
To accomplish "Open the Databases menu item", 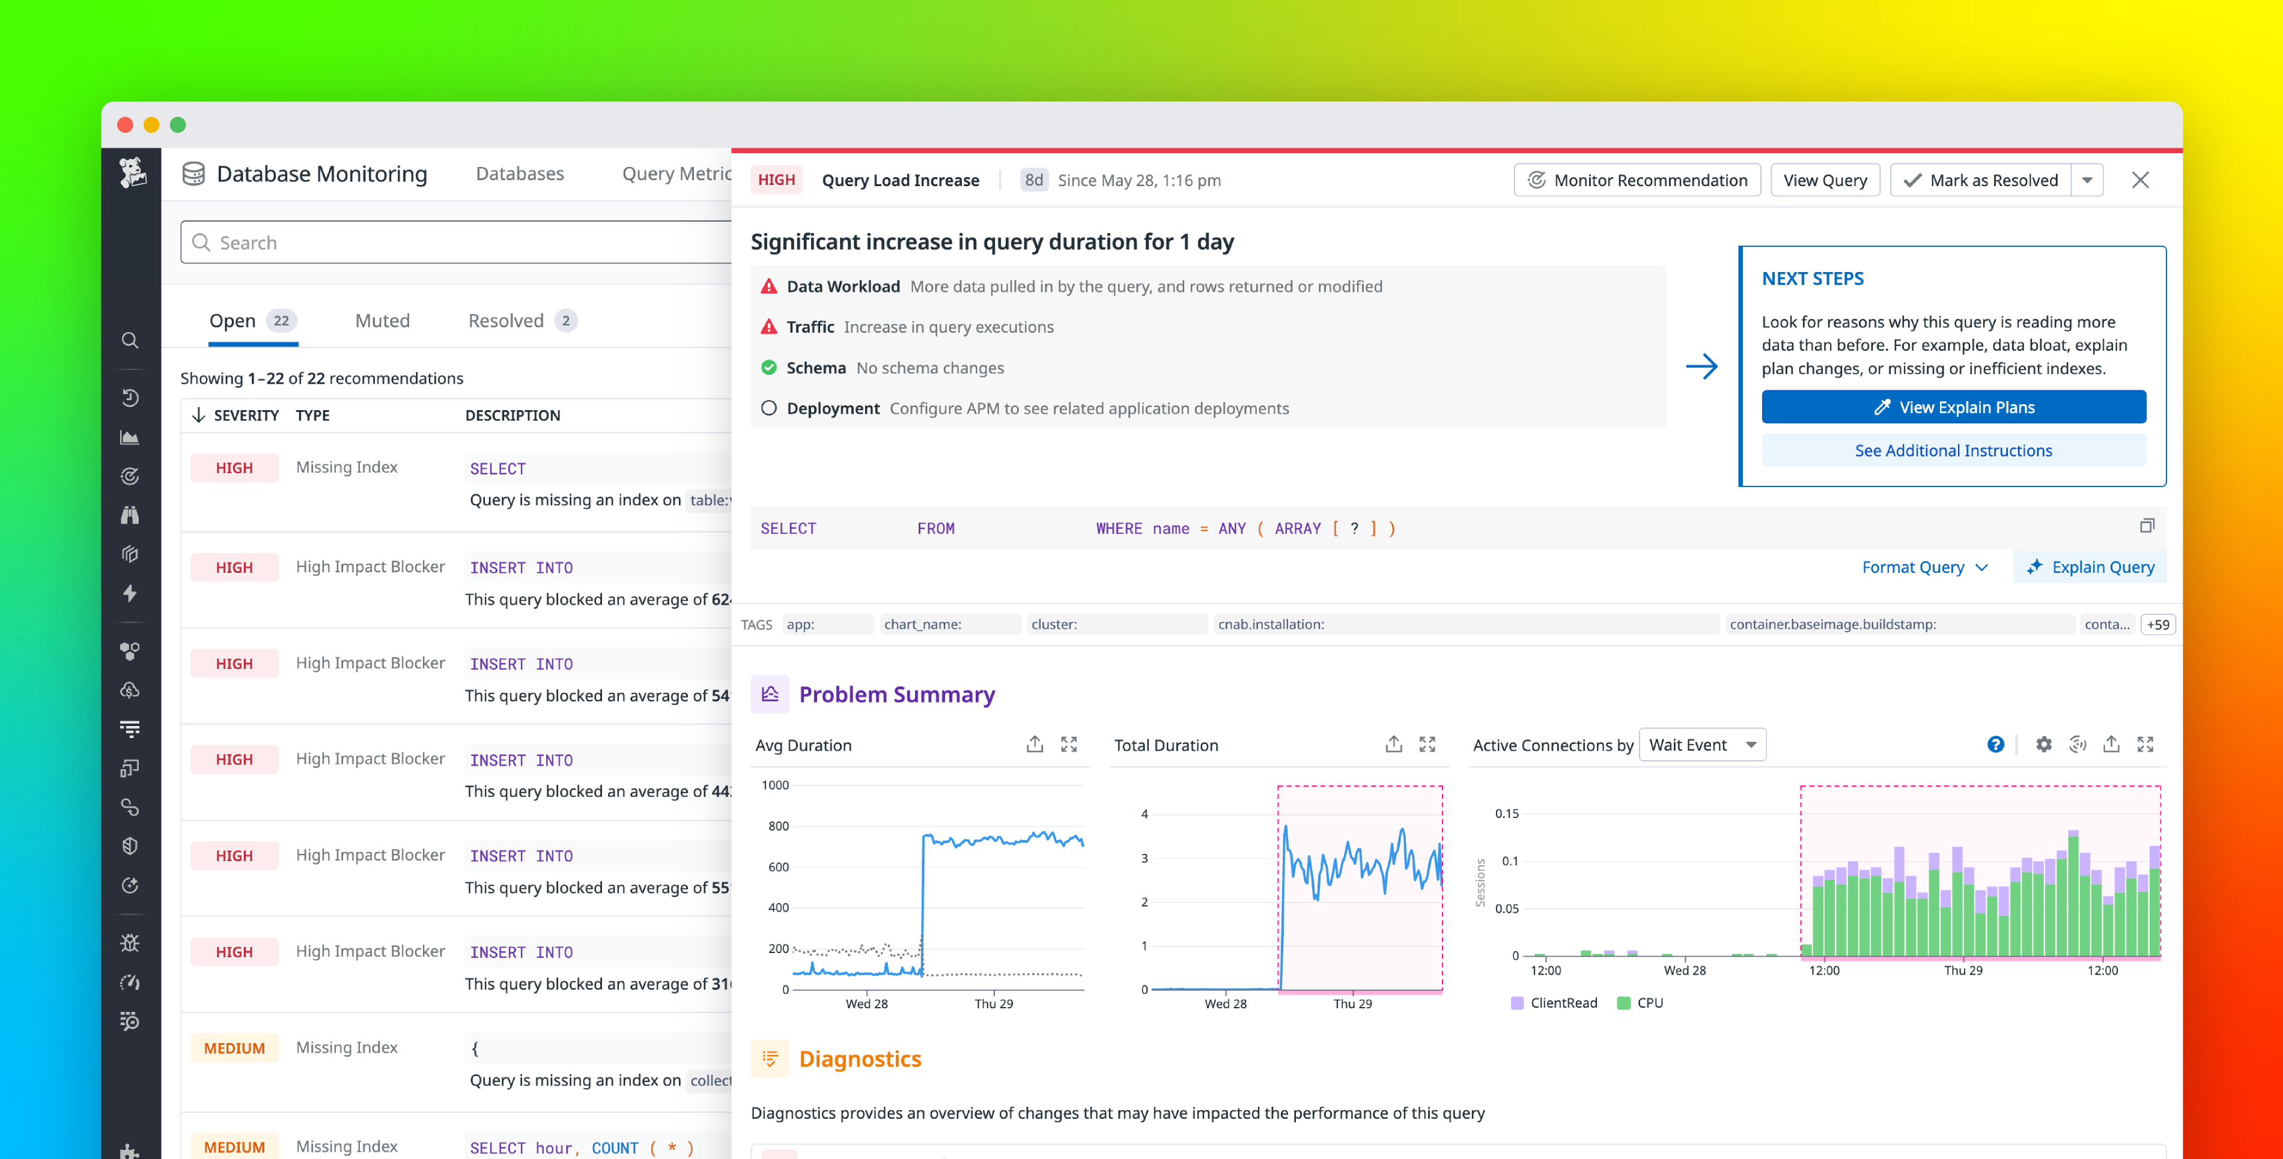I will coord(519,173).
